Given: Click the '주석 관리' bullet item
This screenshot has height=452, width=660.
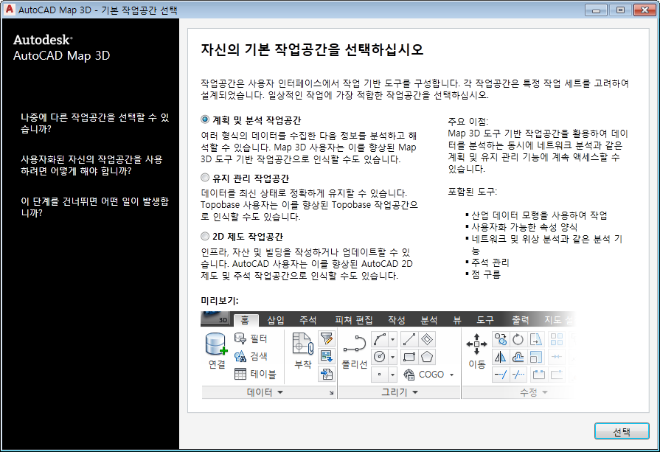Looking at the screenshot, I should 490,262.
